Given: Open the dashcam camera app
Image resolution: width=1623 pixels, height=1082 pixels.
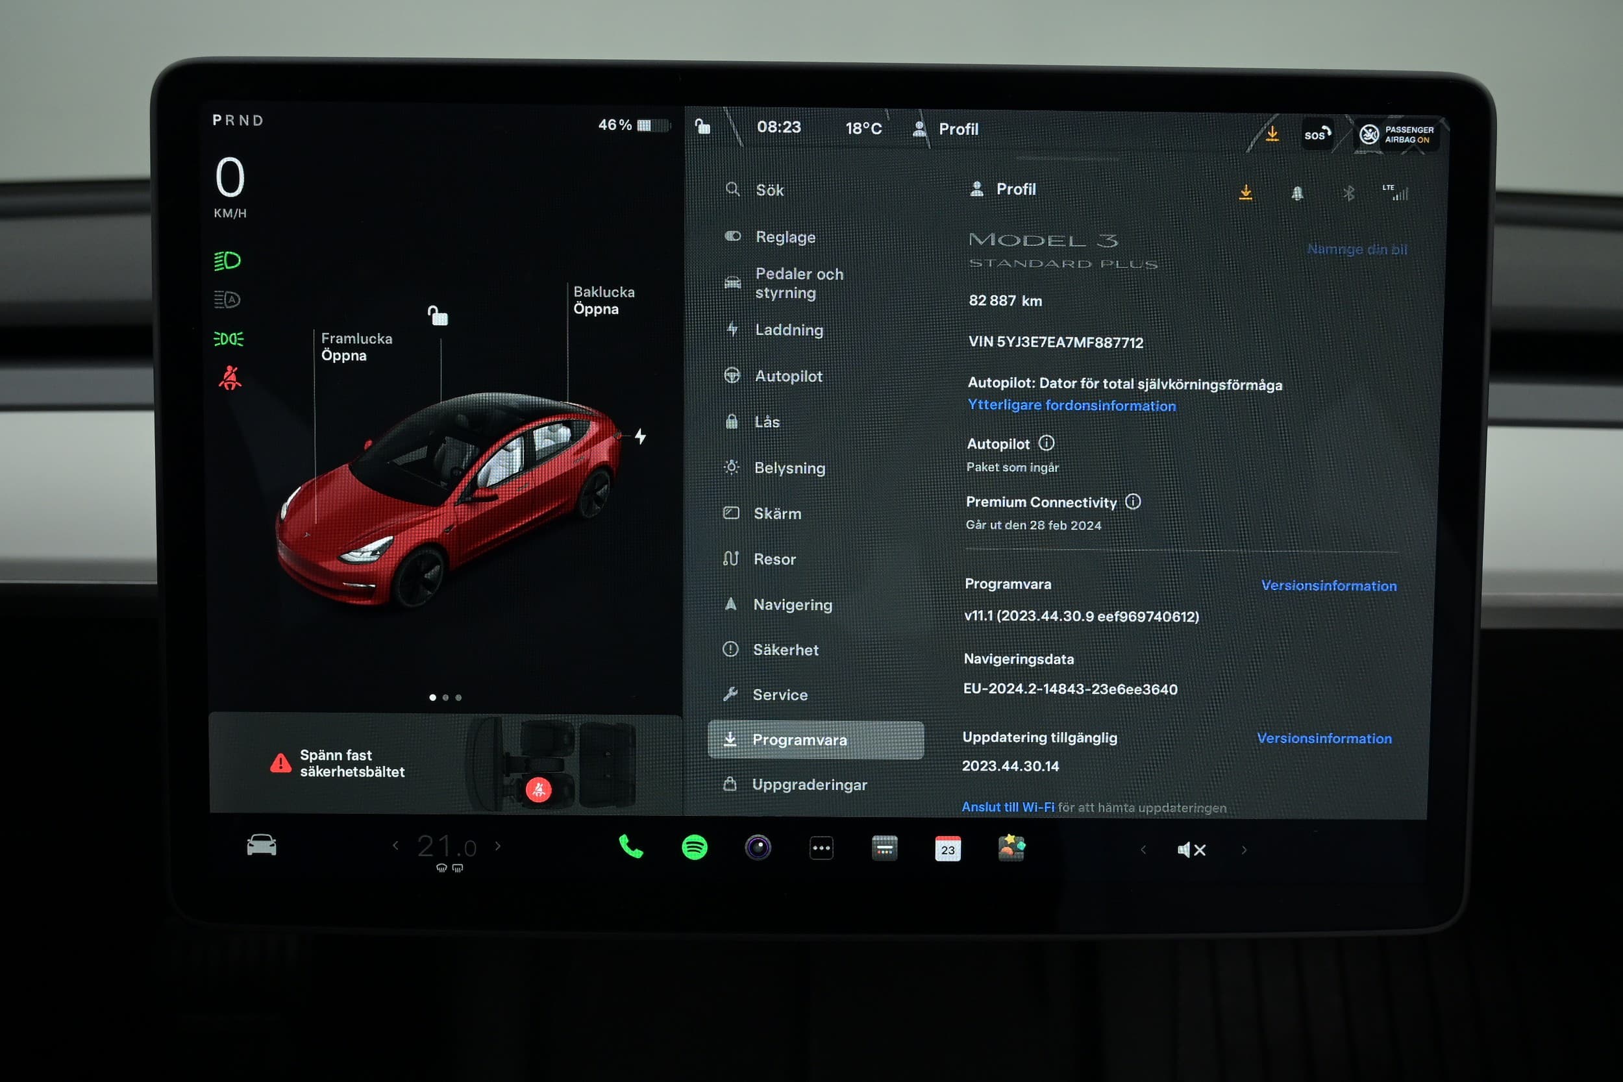Looking at the screenshot, I should click(x=758, y=848).
